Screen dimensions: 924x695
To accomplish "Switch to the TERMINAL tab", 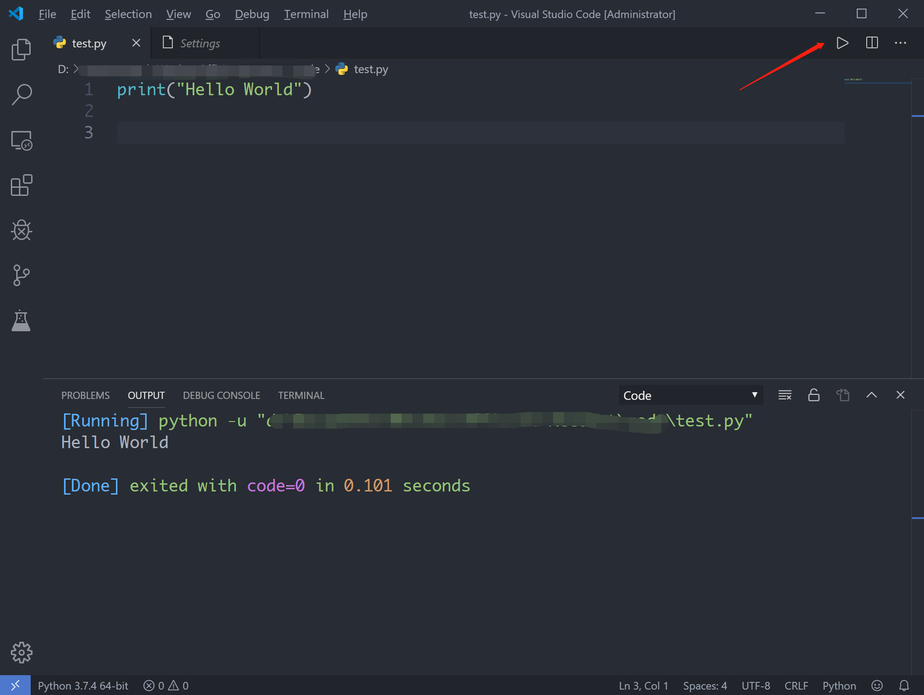I will (x=301, y=395).
